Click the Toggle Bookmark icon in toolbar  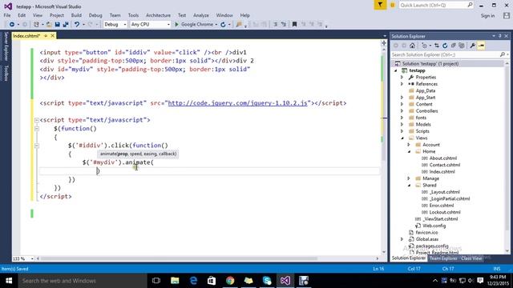pyautogui.click(x=294, y=25)
